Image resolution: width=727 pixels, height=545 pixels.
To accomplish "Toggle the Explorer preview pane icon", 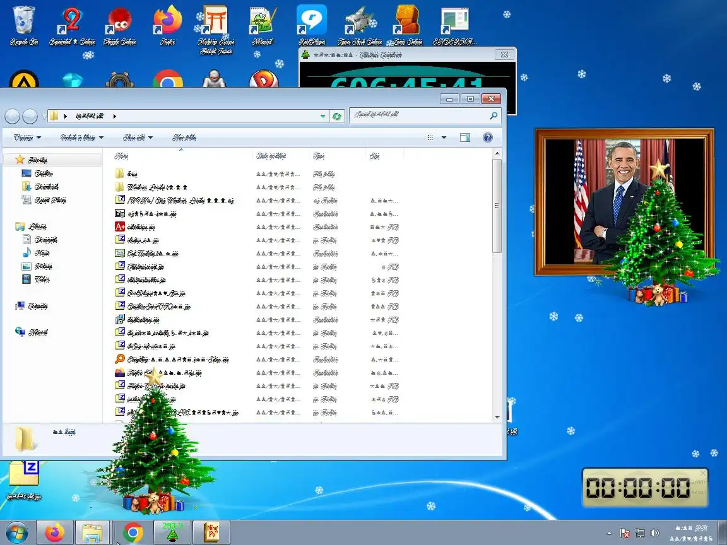I will [x=464, y=138].
